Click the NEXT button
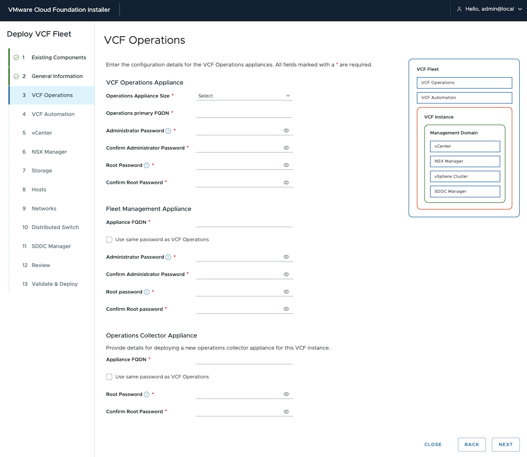This screenshot has width=527, height=457. pos(505,445)
